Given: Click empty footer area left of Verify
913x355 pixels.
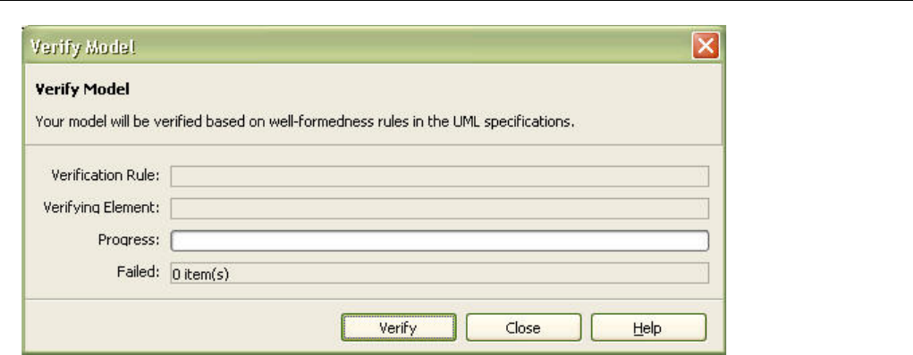Looking at the screenshot, I should [x=181, y=327].
